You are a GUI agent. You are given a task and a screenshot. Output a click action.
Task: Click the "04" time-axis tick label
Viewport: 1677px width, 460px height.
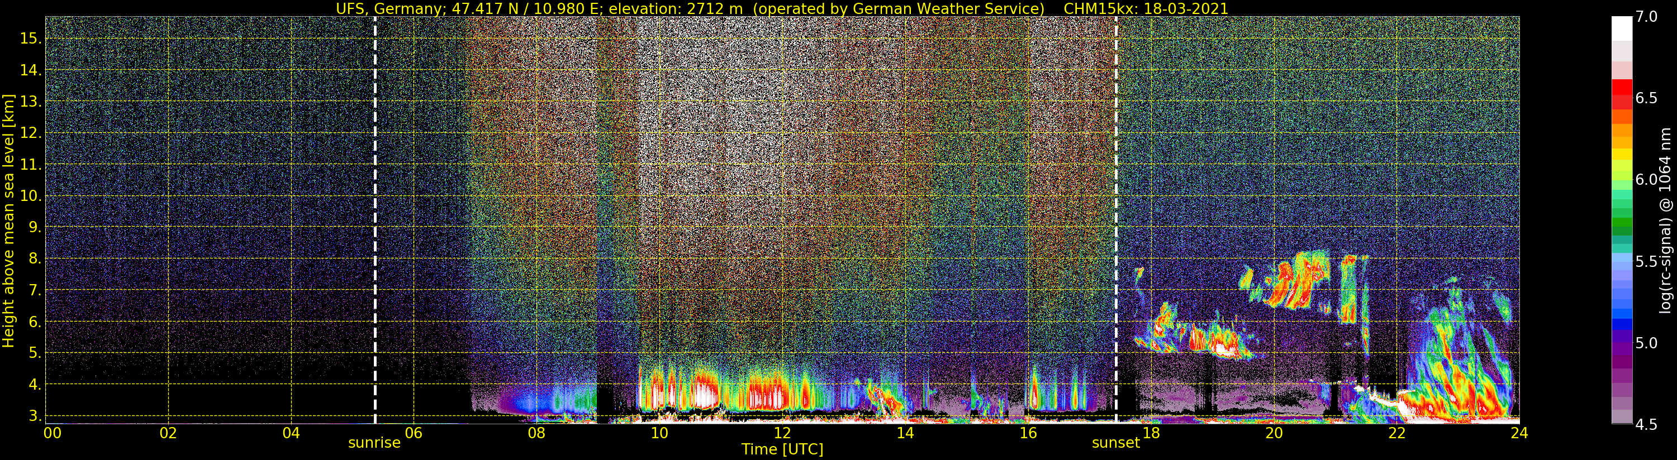coord(291,433)
